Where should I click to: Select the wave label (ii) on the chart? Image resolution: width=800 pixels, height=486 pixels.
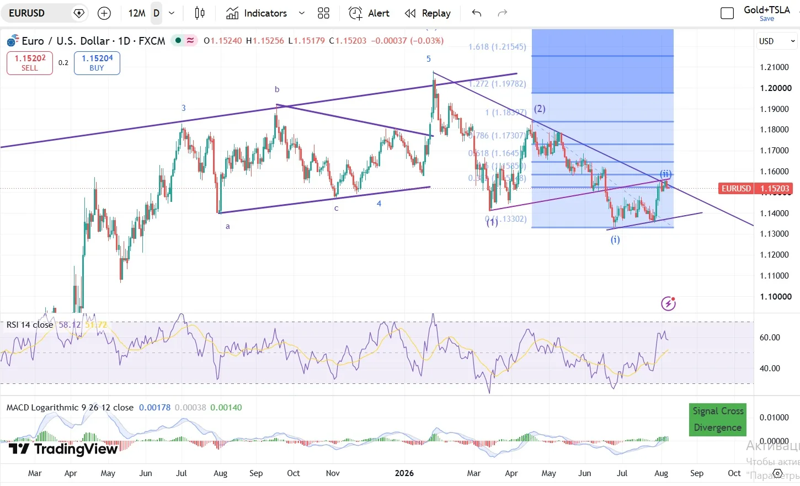click(x=666, y=174)
